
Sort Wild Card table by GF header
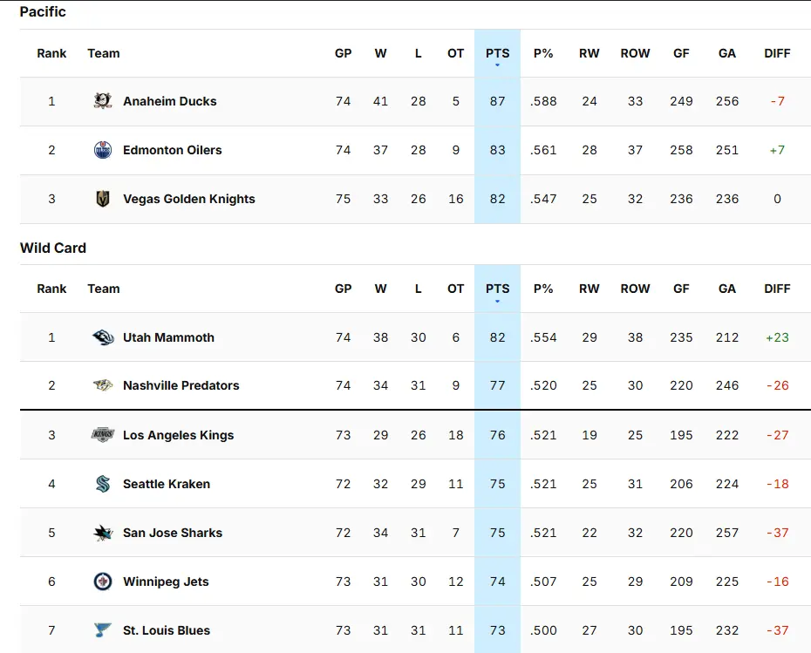tap(681, 289)
